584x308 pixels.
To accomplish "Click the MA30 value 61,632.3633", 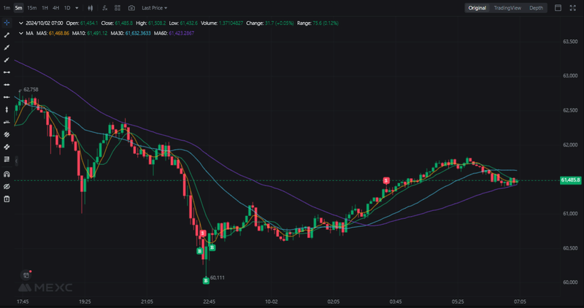I will [x=138, y=33].
